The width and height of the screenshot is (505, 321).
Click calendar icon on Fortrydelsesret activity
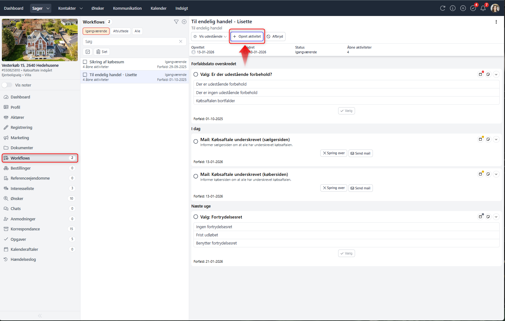pos(480,217)
